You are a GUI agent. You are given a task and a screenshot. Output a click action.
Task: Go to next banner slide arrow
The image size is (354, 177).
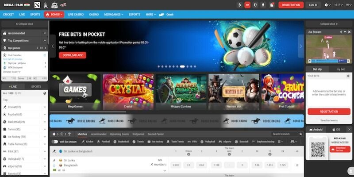pos(301,46)
